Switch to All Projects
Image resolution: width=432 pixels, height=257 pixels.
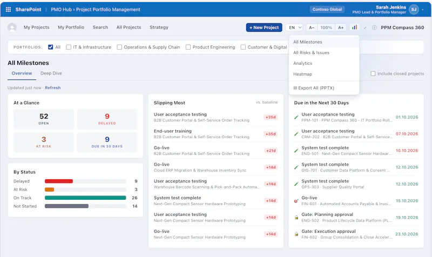coord(129,28)
